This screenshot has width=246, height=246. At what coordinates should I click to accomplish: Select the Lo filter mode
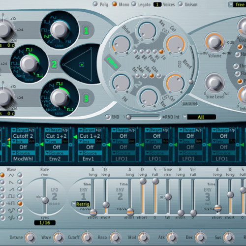pos(161,52)
